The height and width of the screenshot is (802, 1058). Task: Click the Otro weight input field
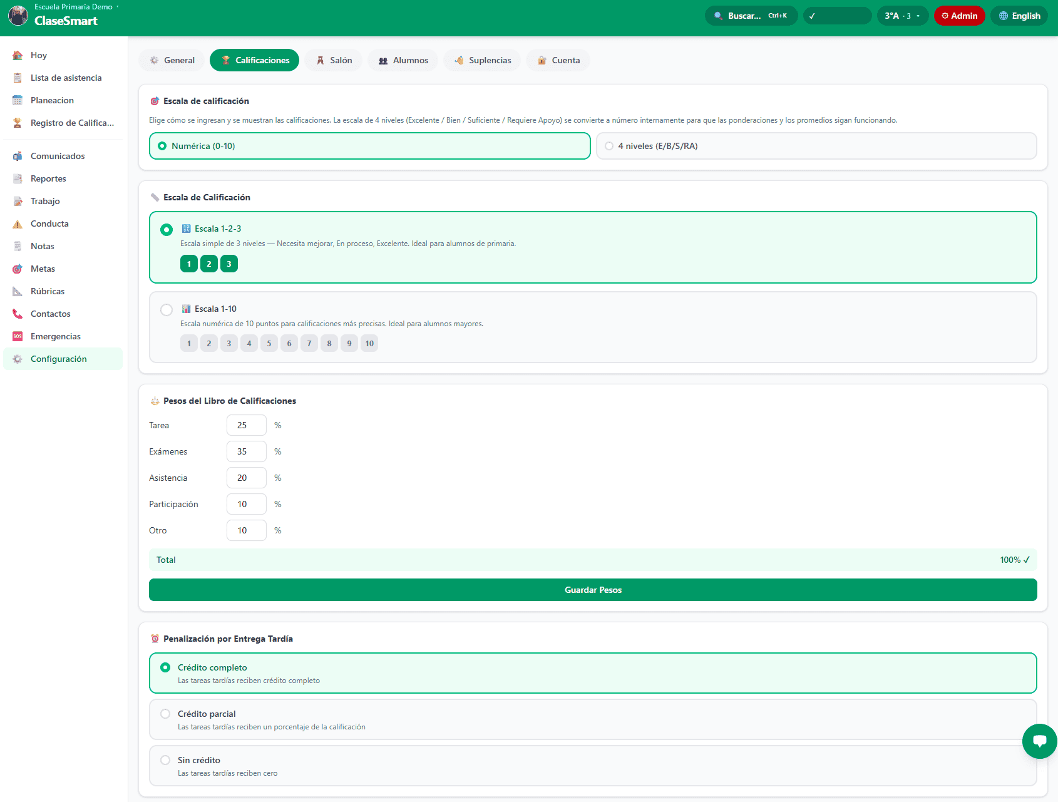pos(247,530)
